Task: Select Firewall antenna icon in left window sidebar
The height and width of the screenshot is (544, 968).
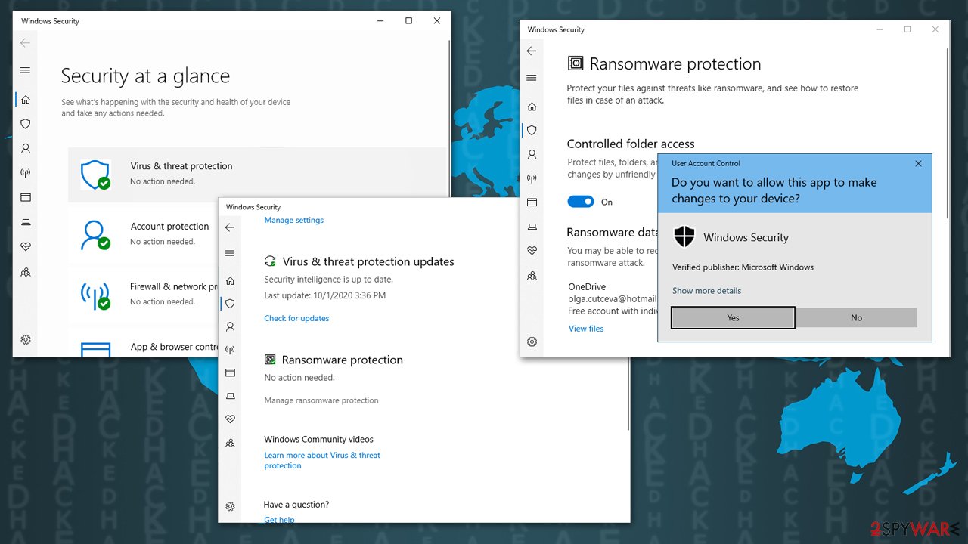Action: click(x=26, y=173)
